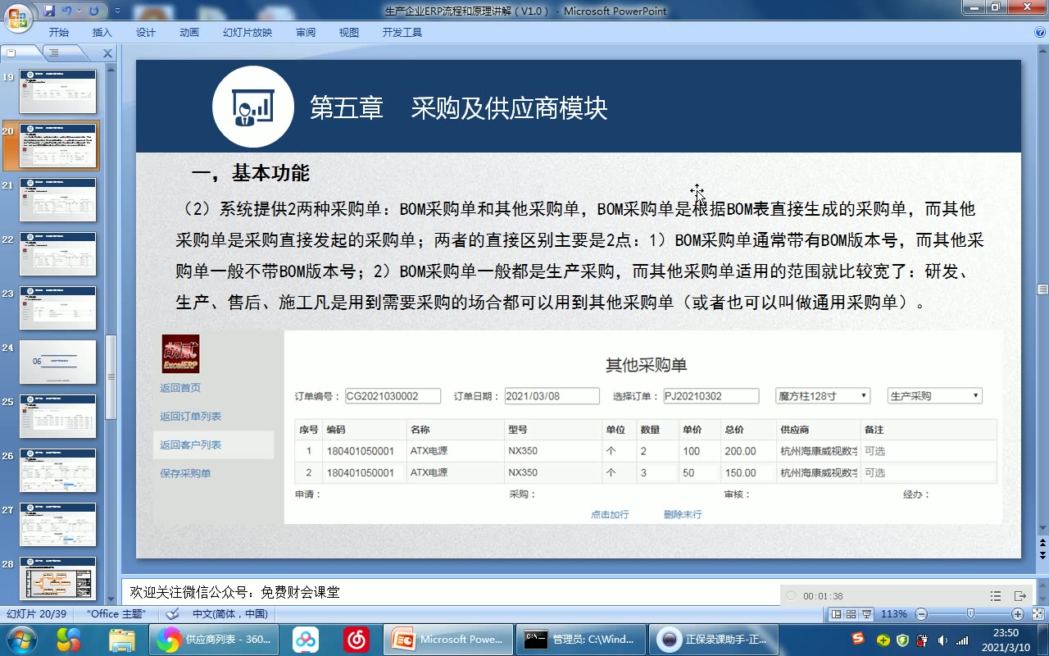Select slide 24 thumbnail

[57, 361]
